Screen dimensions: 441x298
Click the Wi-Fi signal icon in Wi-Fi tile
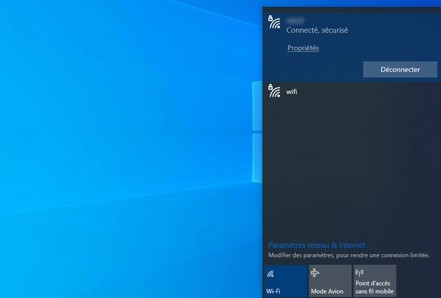pos(270,273)
